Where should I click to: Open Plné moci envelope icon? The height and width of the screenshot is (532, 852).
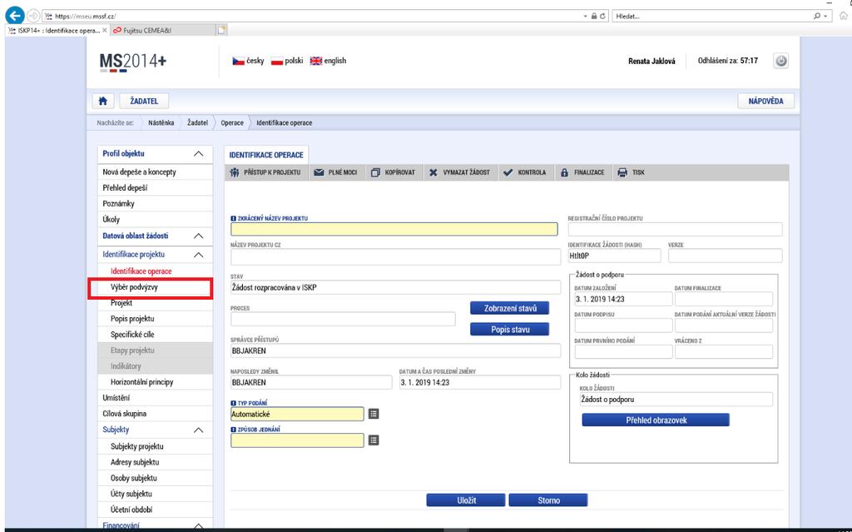click(x=319, y=172)
